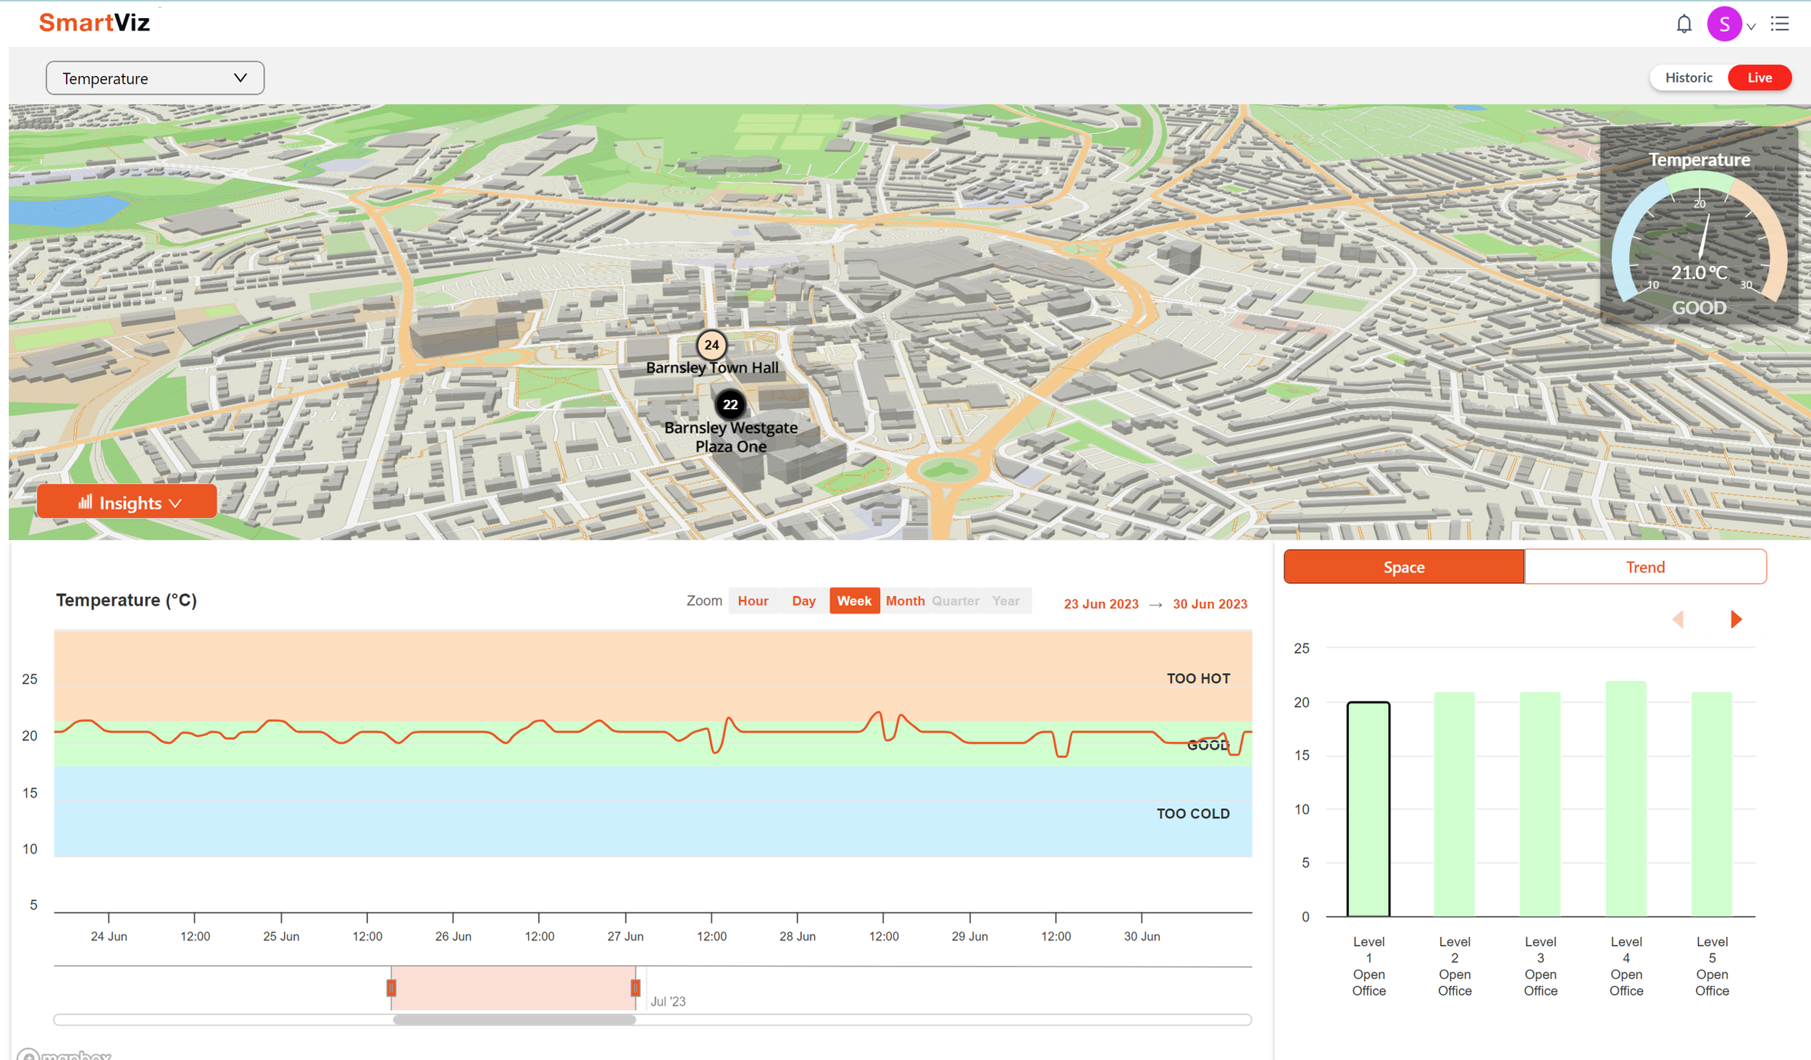Click the 23 Jun 2023 start date
The width and height of the screenshot is (1811, 1060).
[x=1100, y=604]
